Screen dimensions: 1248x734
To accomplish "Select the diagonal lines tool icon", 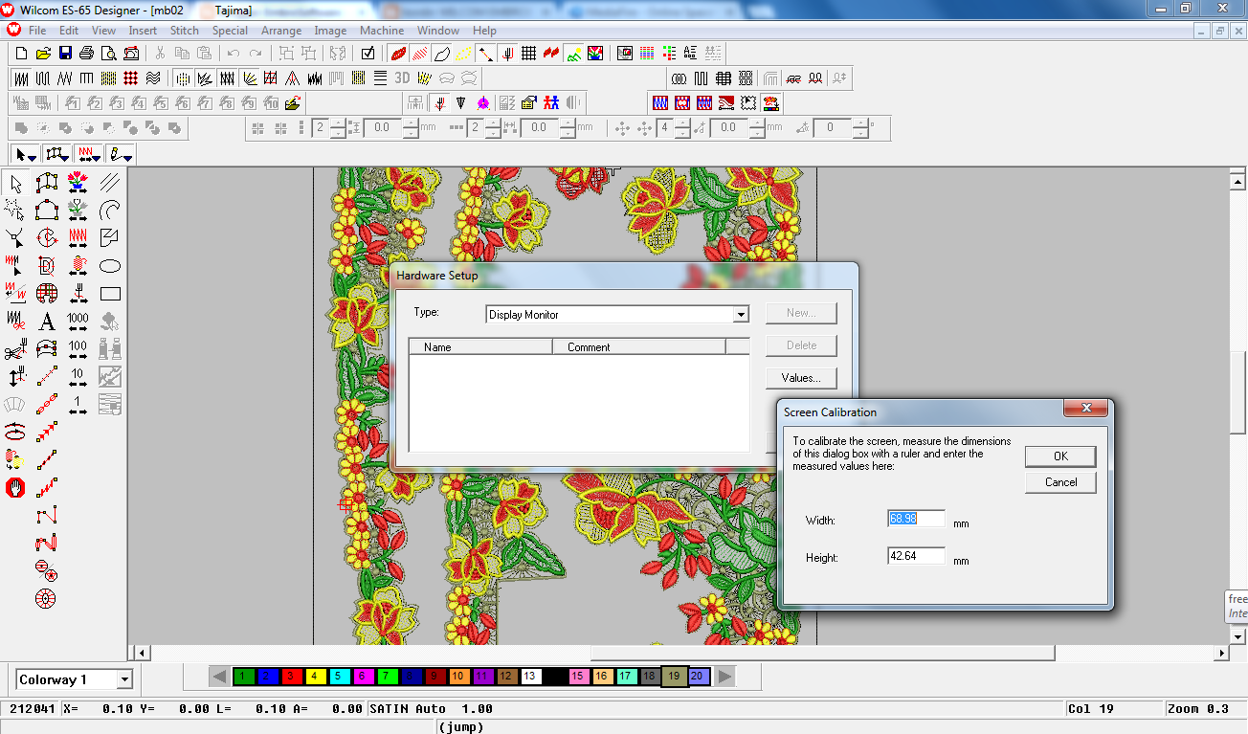I will (110, 183).
